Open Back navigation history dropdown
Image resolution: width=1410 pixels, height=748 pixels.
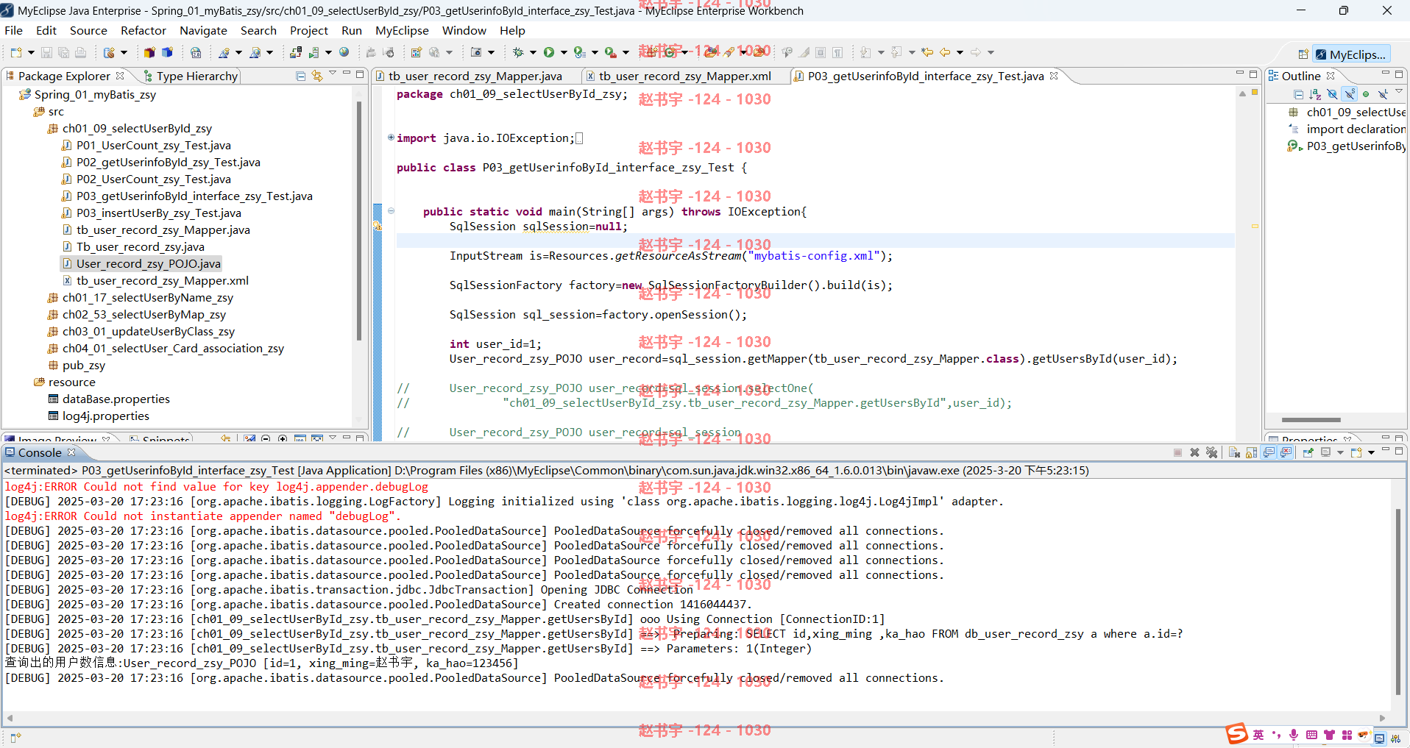tap(960, 52)
